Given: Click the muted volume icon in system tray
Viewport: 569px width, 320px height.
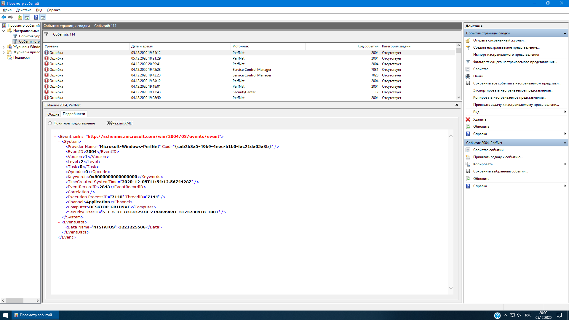Looking at the screenshot, I should click(519, 315).
